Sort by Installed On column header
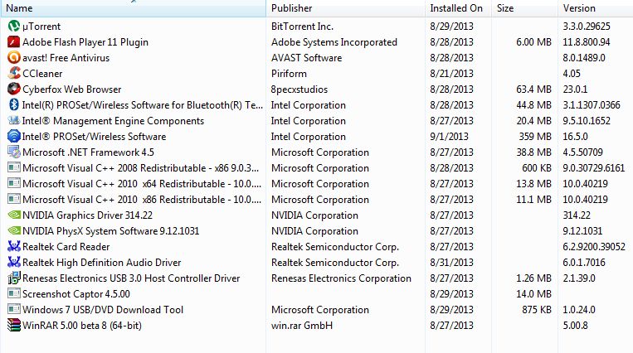This screenshot has width=633, height=353. point(455,8)
